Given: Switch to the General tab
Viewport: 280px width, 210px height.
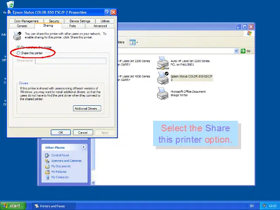Looking at the screenshot, I should point(22,26).
